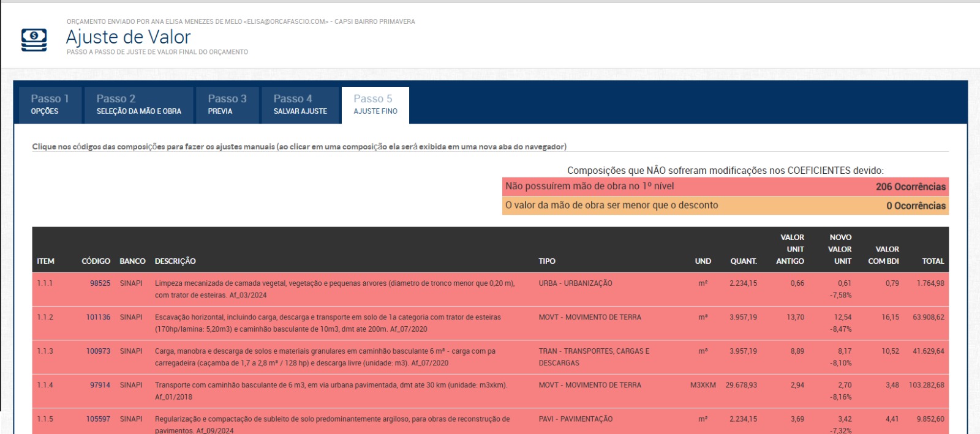This screenshot has width=980, height=434.
Task: Open Passo 5 Ajuste Fino tab
Action: click(x=375, y=105)
